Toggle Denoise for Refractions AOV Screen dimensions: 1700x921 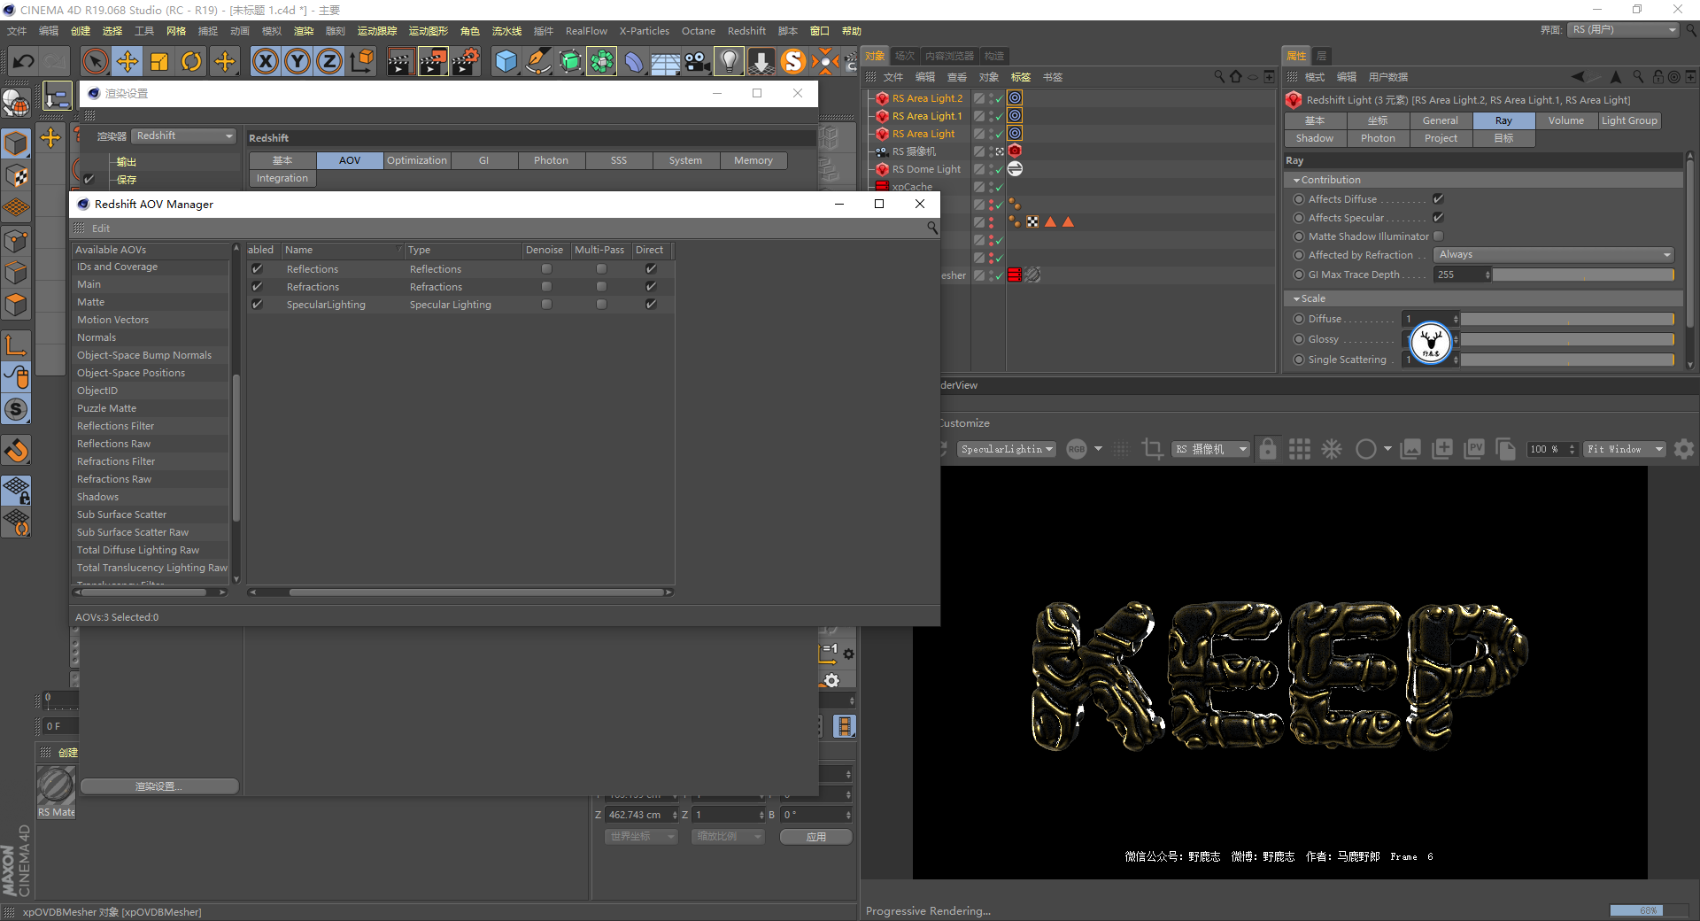pos(546,287)
